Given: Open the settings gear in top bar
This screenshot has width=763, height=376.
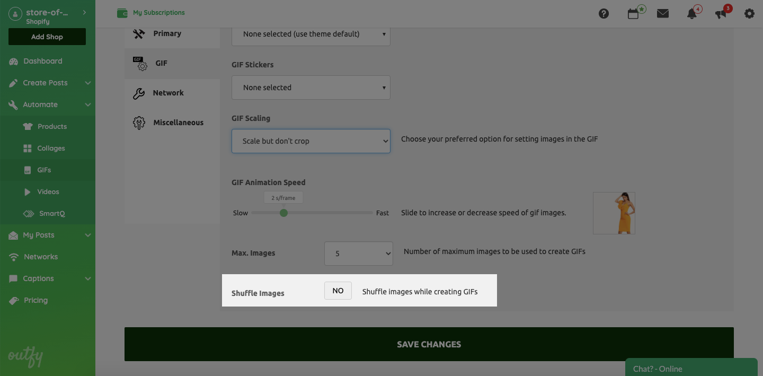Looking at the screenshot, I should point(749,13).
